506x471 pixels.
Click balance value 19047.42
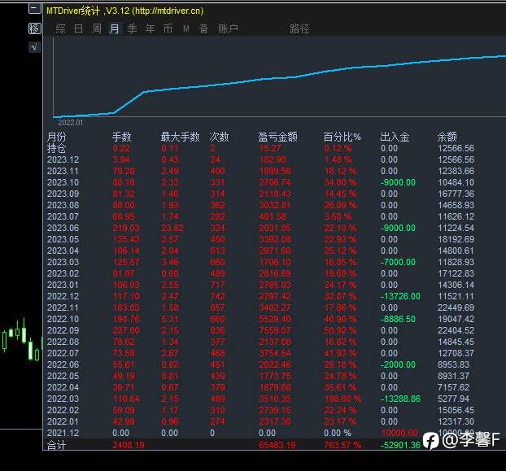(x=456, y=319)
